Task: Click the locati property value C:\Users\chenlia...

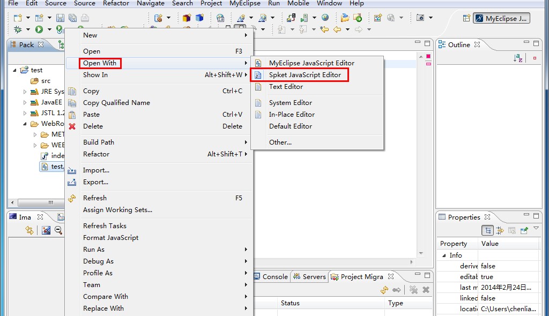Action: click(508, 309)
